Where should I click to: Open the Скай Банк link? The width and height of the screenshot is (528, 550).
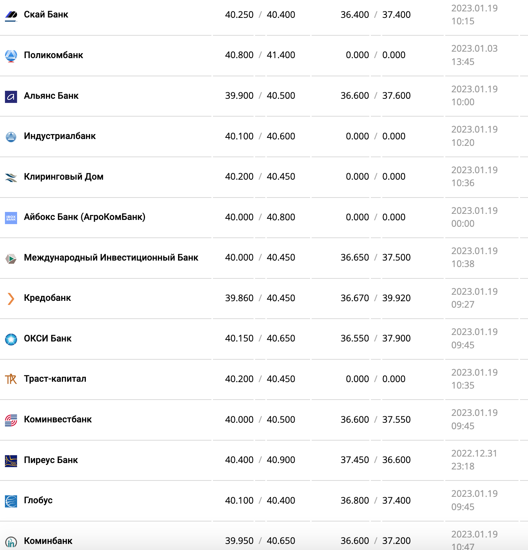point(46,14)
